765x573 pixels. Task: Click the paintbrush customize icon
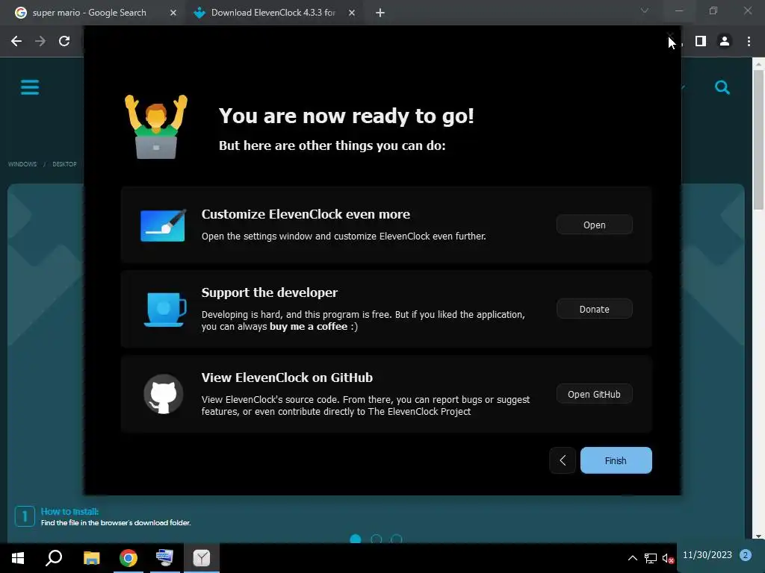point(163,225)
